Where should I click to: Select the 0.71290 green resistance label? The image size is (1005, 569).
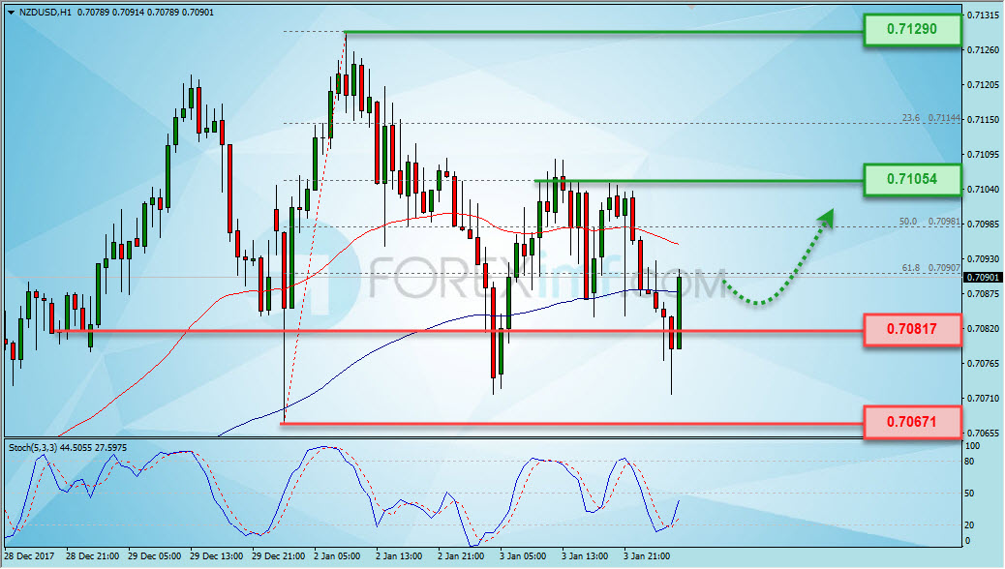[x=912, y=29]
